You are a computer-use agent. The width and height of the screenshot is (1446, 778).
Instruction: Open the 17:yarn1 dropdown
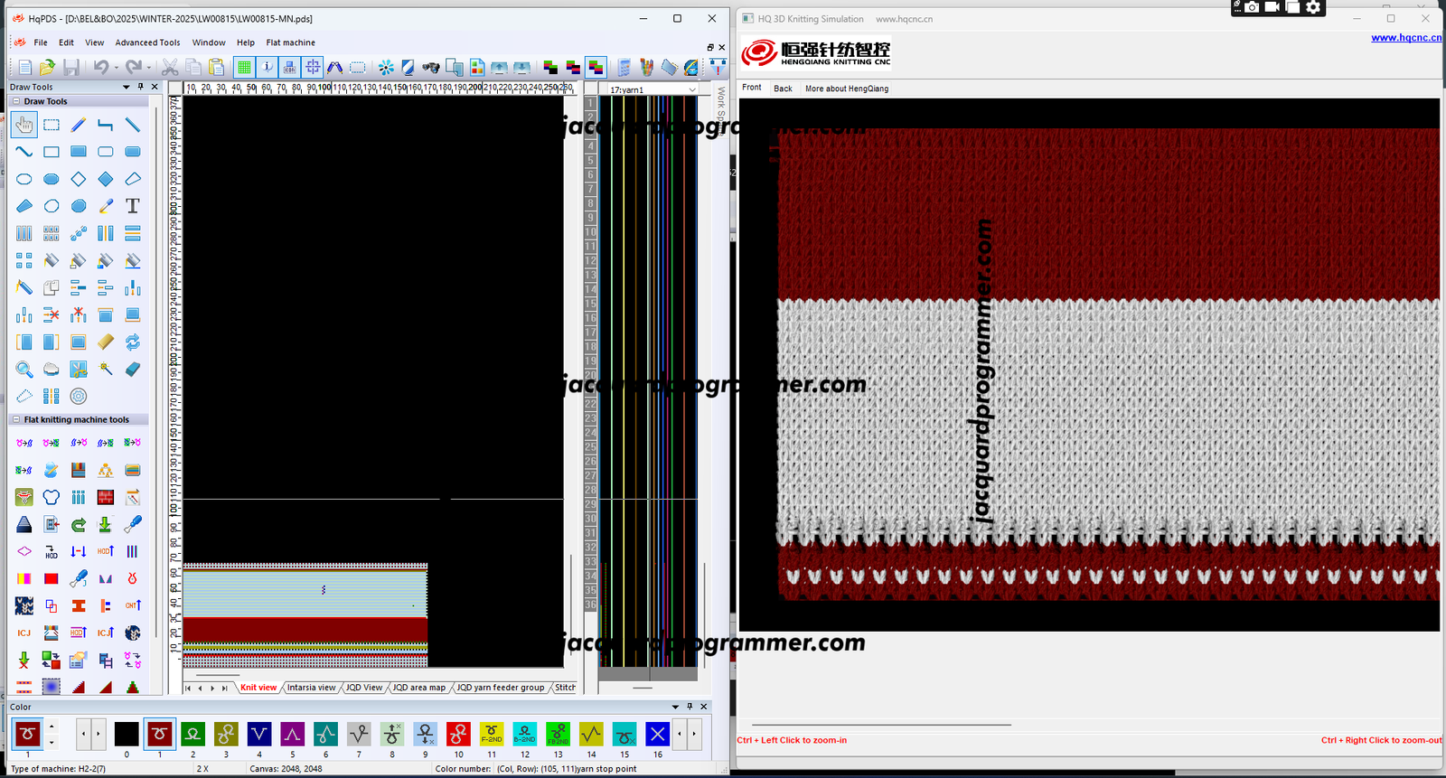(692, 89)
